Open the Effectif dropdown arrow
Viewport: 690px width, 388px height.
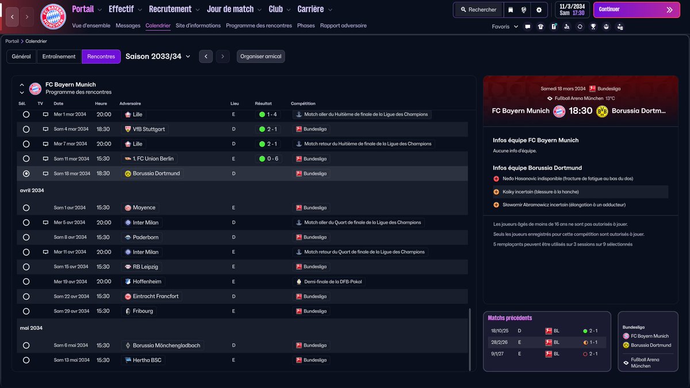tap(140, 10)
